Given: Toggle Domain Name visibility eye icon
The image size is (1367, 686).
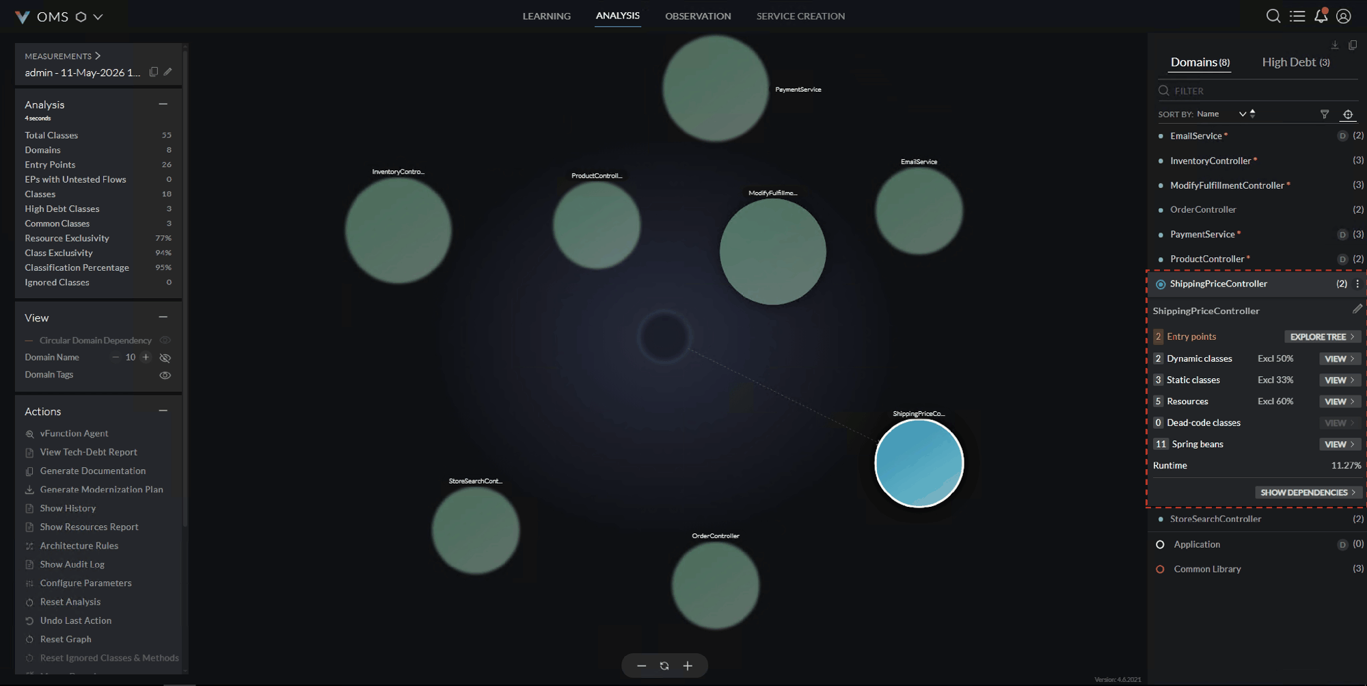Looking at the screenshot, I should coord(165,358).
